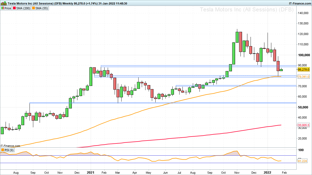The image size is (312, 175).
Task: Click the 70,000 price axis label
Action: pyautogui.click(x=302, y=86)
